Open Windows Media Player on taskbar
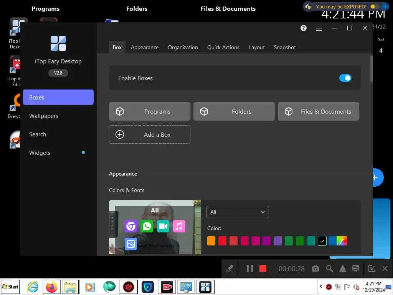This screenshot has height=295, width=393. point(89,287)
